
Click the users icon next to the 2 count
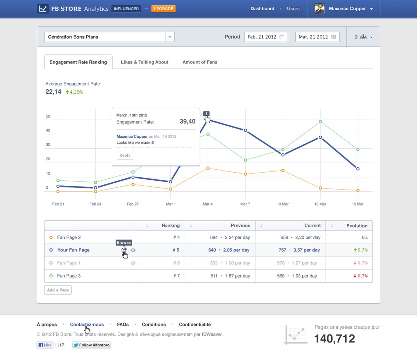coord(363,37)
